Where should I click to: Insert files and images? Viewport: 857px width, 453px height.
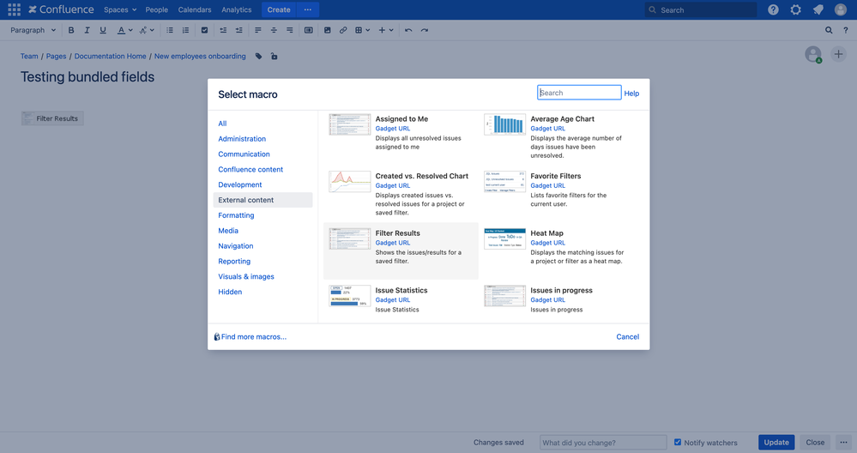328,30
